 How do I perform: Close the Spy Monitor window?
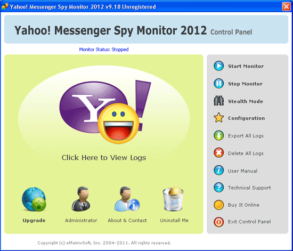286,6
